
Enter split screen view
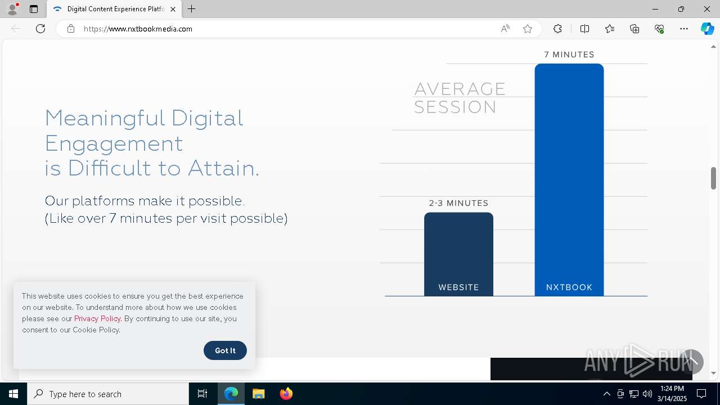(x=584, y=29)
